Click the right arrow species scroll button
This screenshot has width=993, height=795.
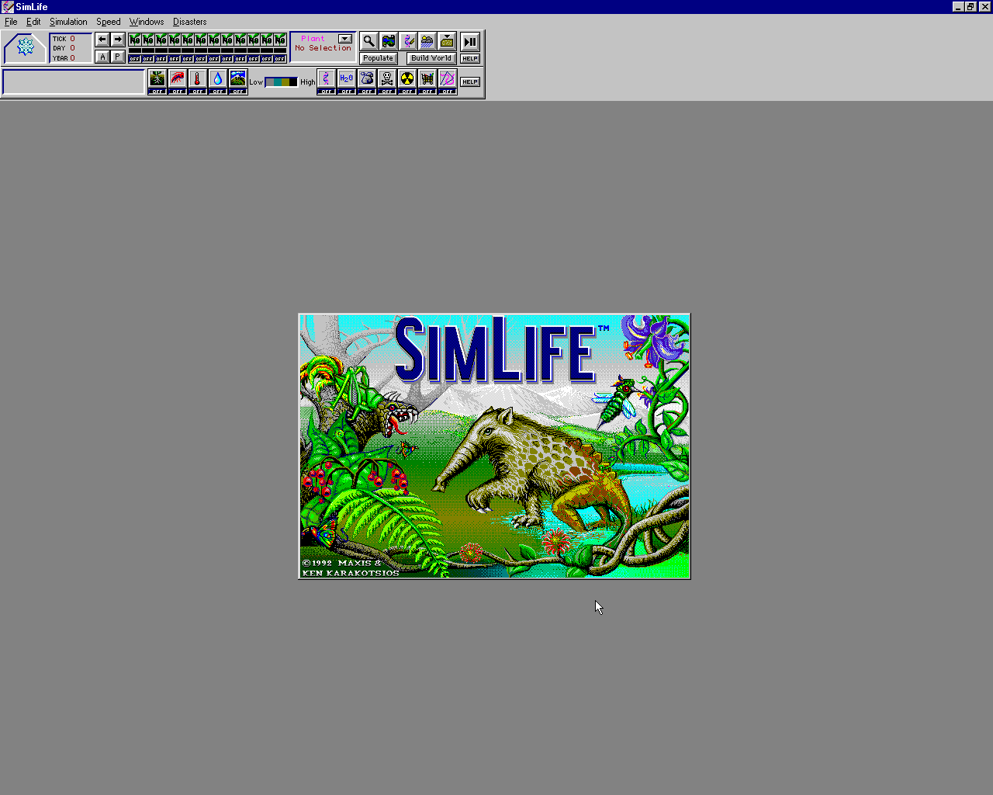coord(118,40)
